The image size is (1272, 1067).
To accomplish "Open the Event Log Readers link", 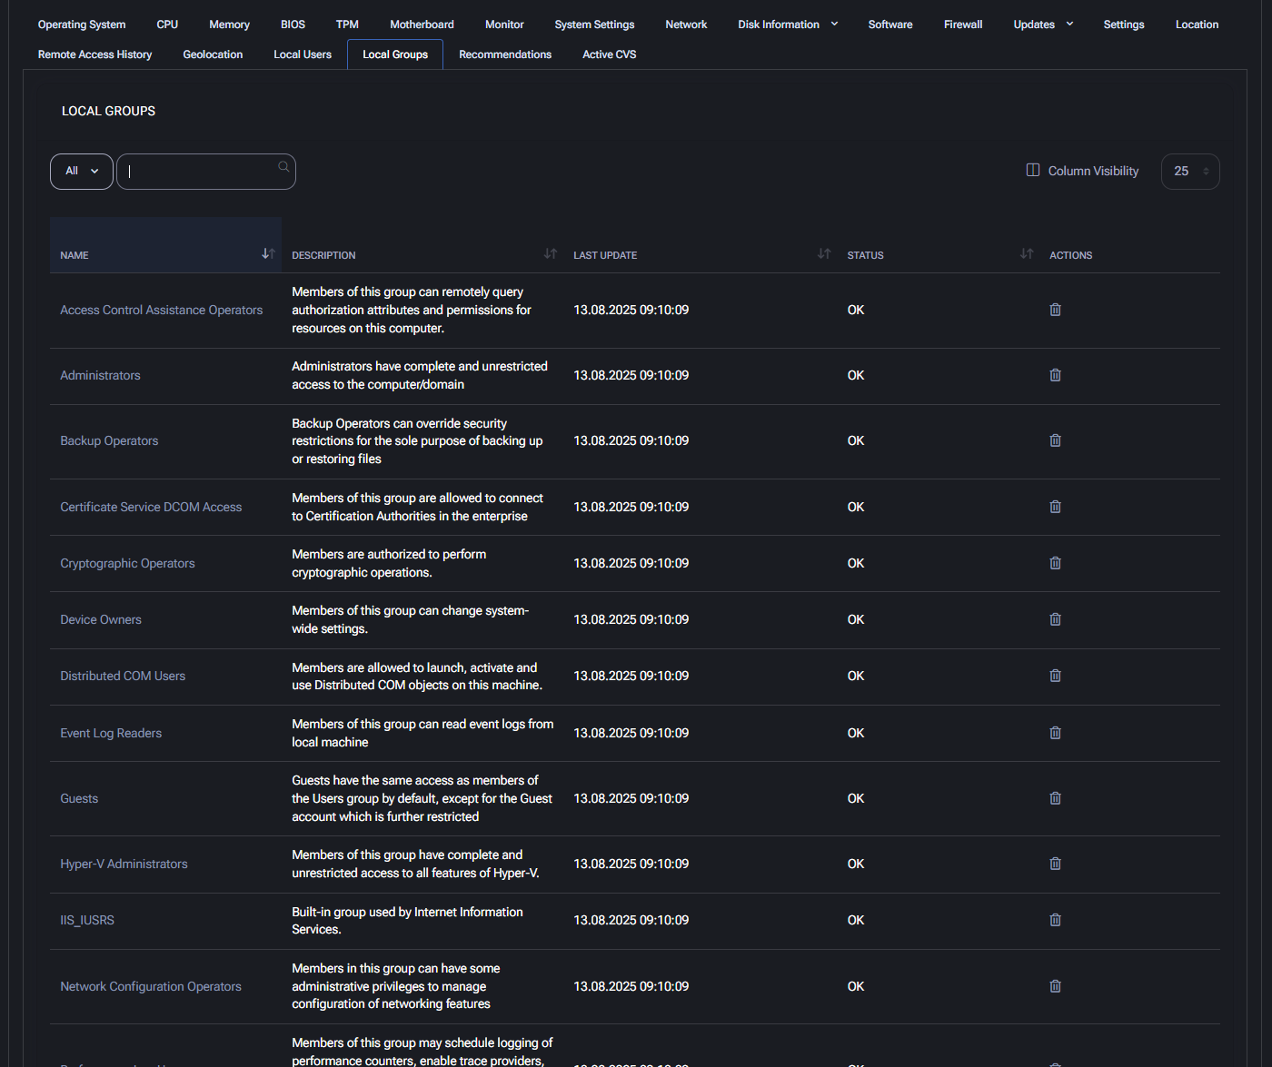I will (111, 733).
